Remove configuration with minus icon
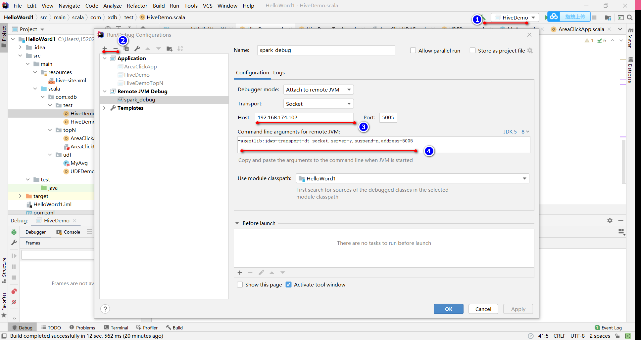 [115, 49]
